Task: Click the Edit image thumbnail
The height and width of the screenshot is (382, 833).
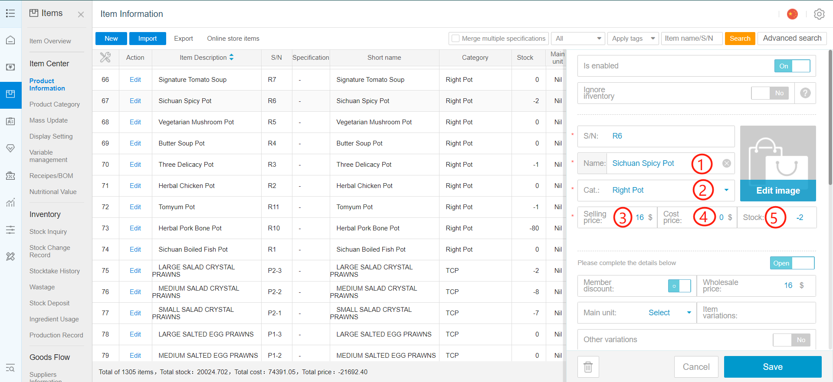Action: pos(778,163)
